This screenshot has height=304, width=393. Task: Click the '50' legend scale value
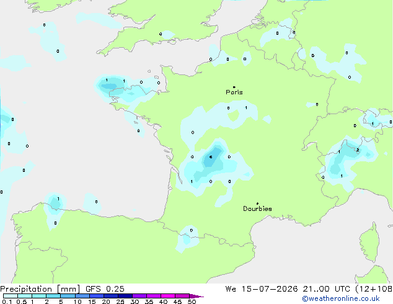point(192,302)
